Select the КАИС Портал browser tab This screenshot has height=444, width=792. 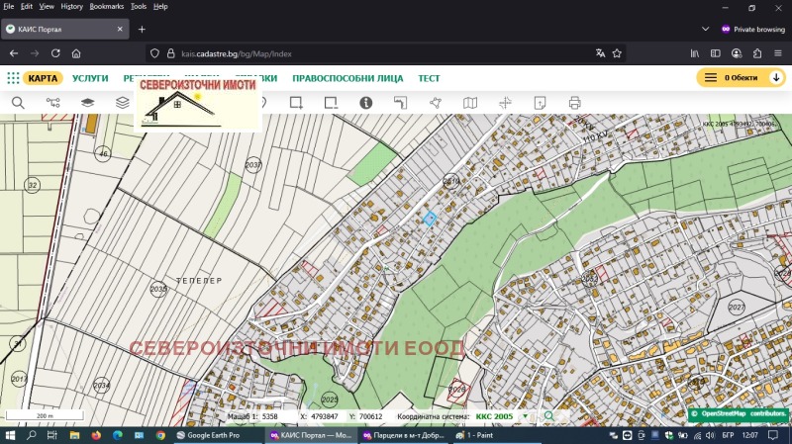(x=64, y=30)
